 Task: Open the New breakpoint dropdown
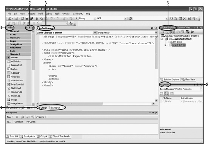pyautogui.click(x=10, y=117)
